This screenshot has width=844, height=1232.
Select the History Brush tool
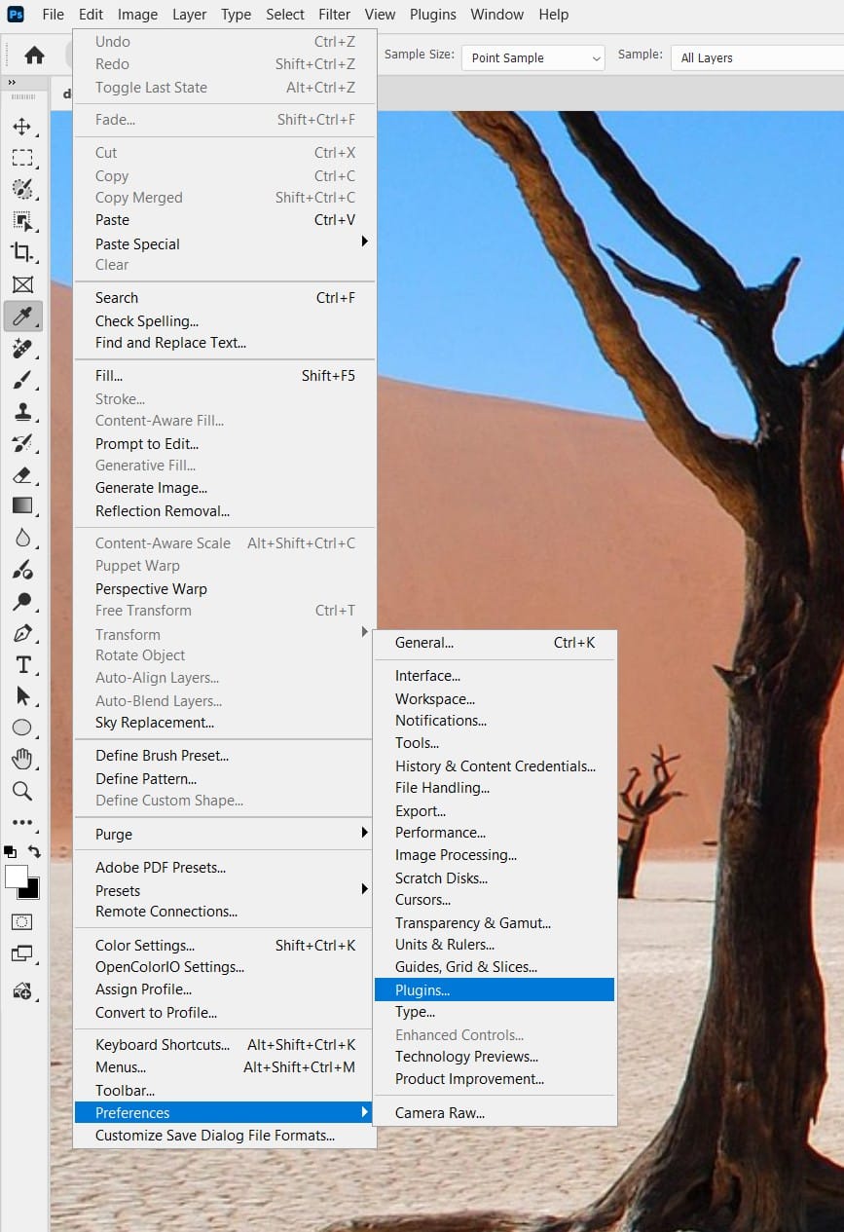tap(22, 443)
